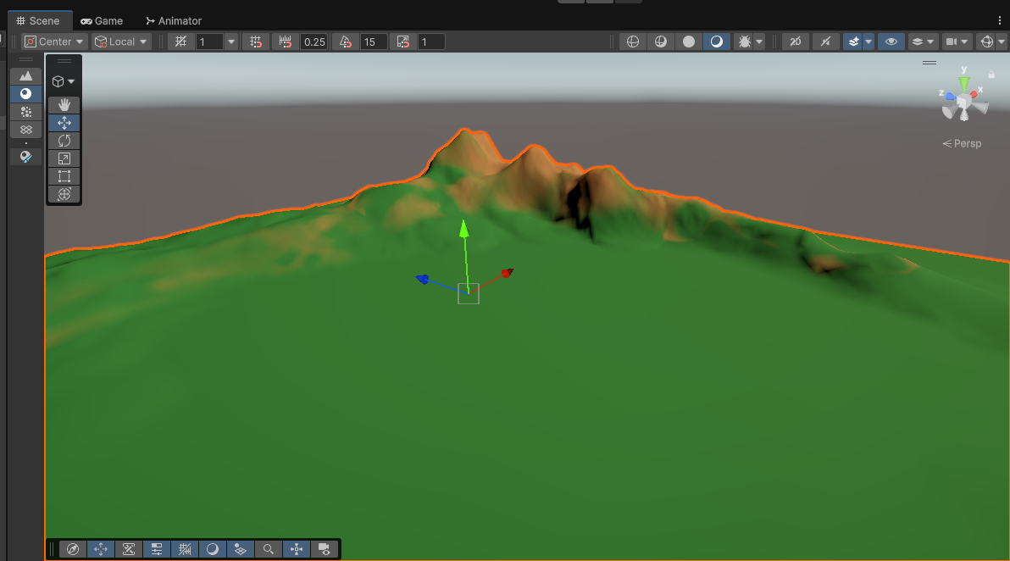Toggle 2D view mode
The width and height of the screenshot is (1010, 561).
796,42
